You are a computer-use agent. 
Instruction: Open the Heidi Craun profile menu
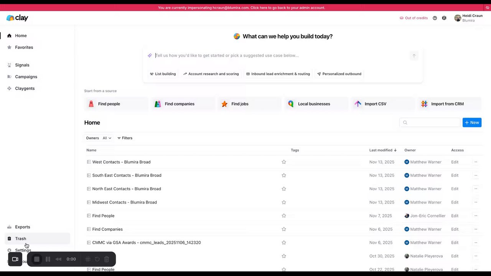(x=468, y=18)
